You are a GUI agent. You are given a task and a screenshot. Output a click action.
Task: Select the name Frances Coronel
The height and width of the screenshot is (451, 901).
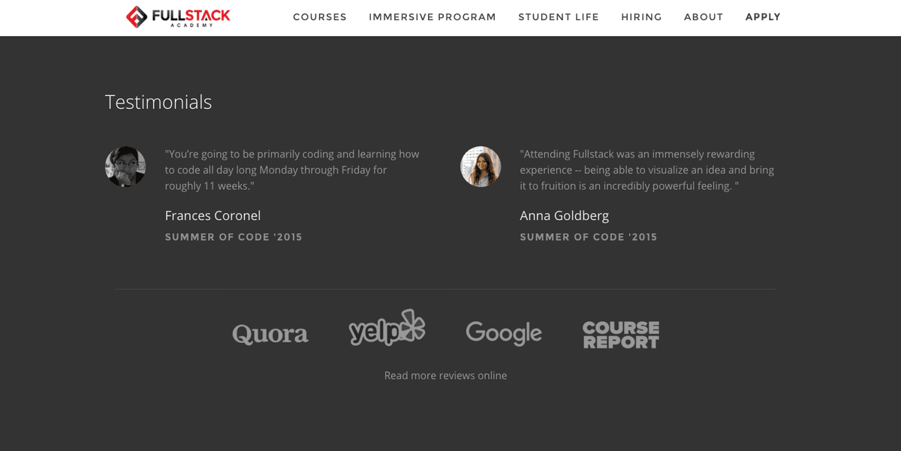point(212,215)
